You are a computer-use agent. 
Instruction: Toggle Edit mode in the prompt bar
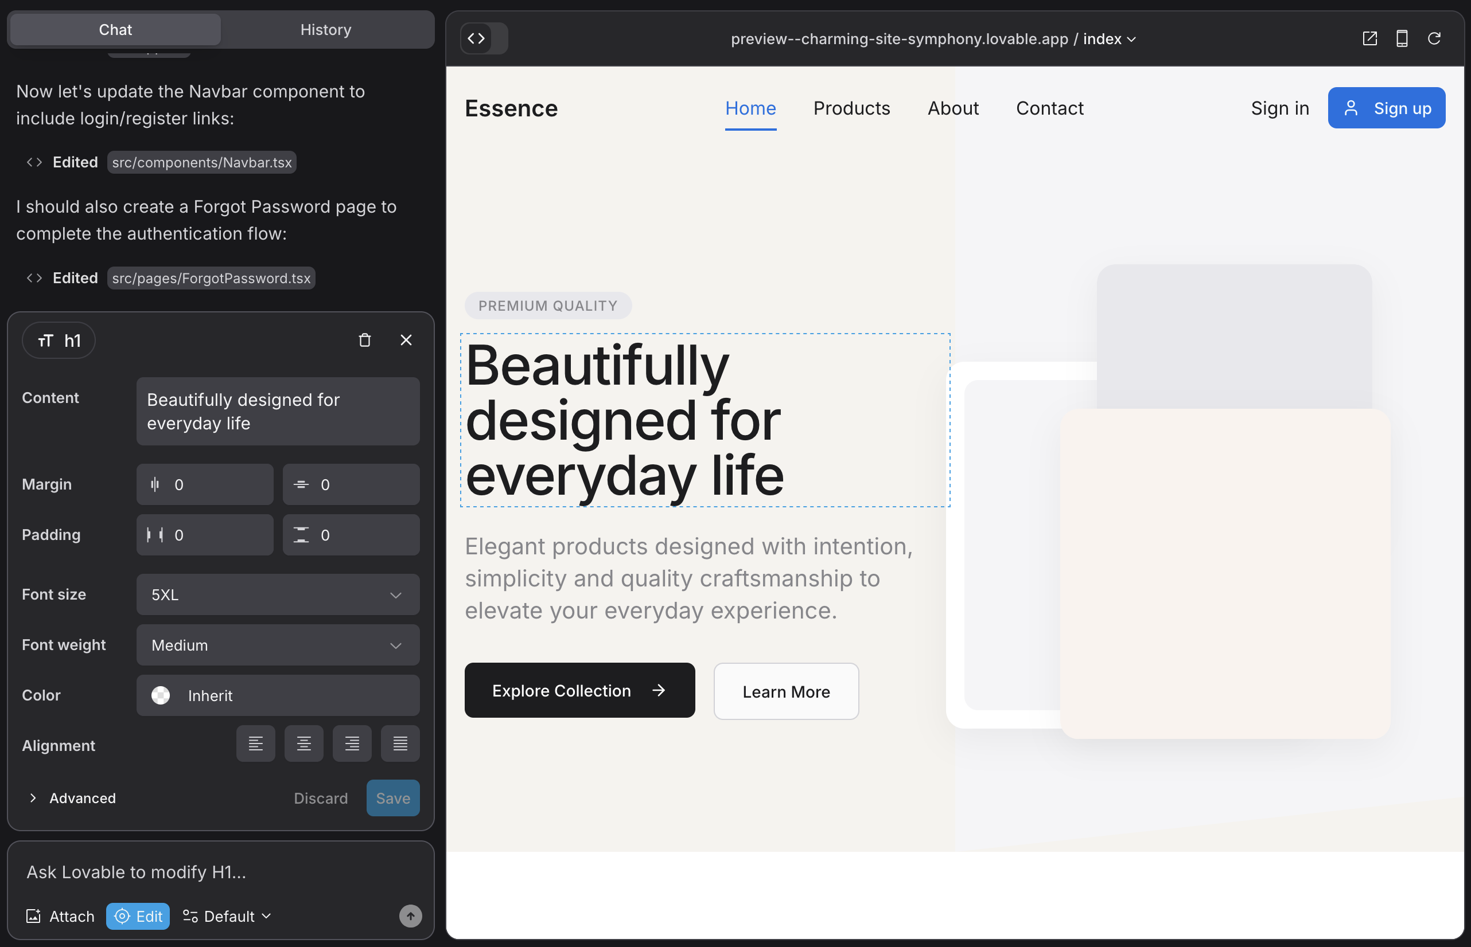pos(137,915)
